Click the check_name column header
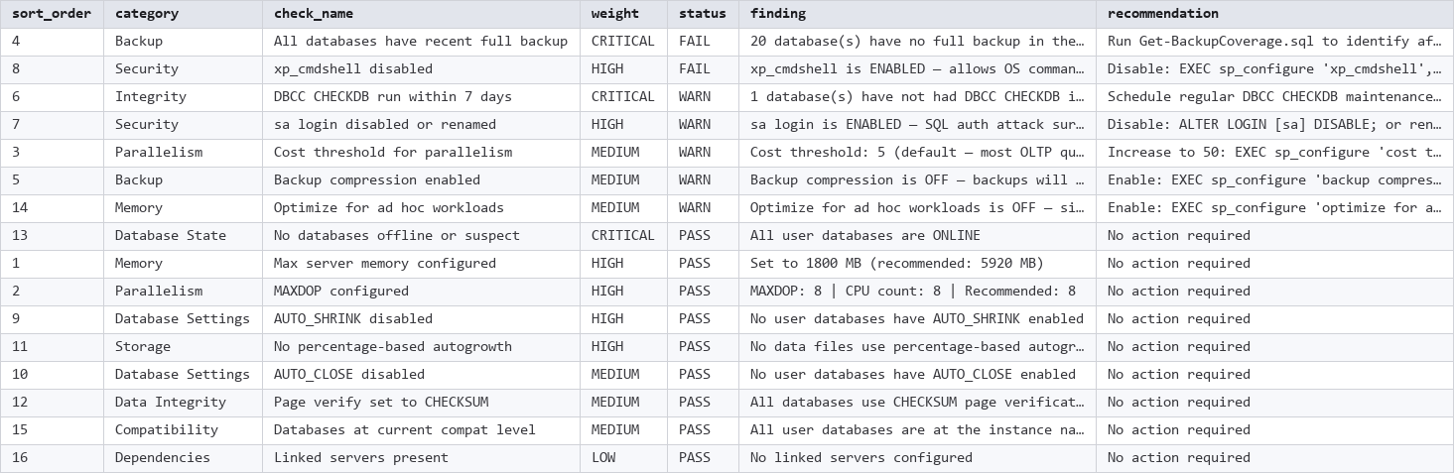This screenshot has height=473, width=1454. coord(421,14)
